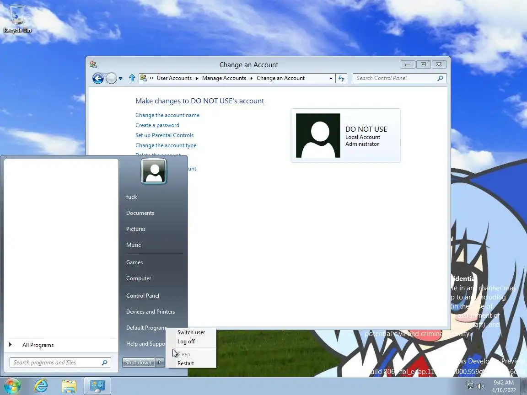Choose Restart from power menu

click(x=191, y=363)
